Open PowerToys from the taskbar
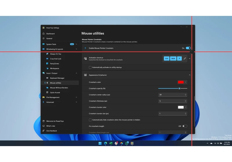The width and height of the screenshot is (232, 162). [132, 143]
